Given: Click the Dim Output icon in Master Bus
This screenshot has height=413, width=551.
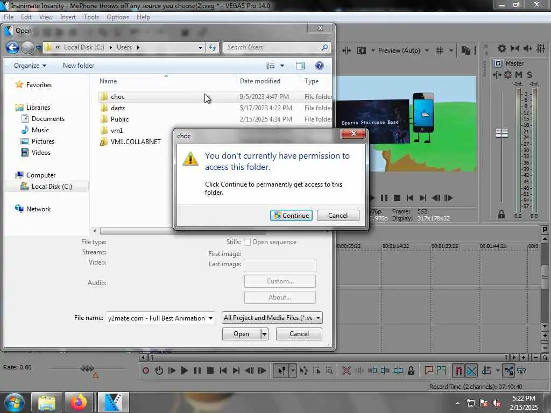Looking at the screenshot, I should (527, 48).
